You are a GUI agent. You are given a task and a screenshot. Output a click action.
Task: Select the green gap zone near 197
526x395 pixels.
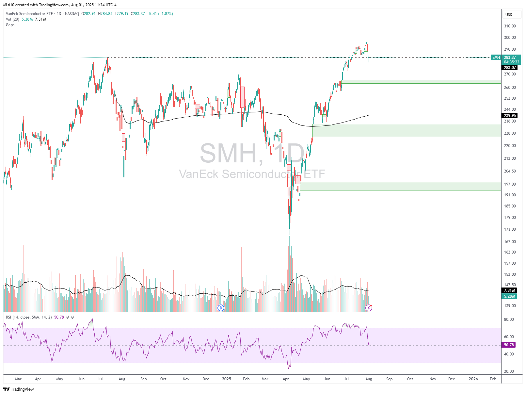(401, 186)
